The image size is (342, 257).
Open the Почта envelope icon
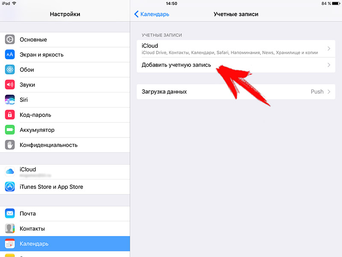tap(10, 213)
